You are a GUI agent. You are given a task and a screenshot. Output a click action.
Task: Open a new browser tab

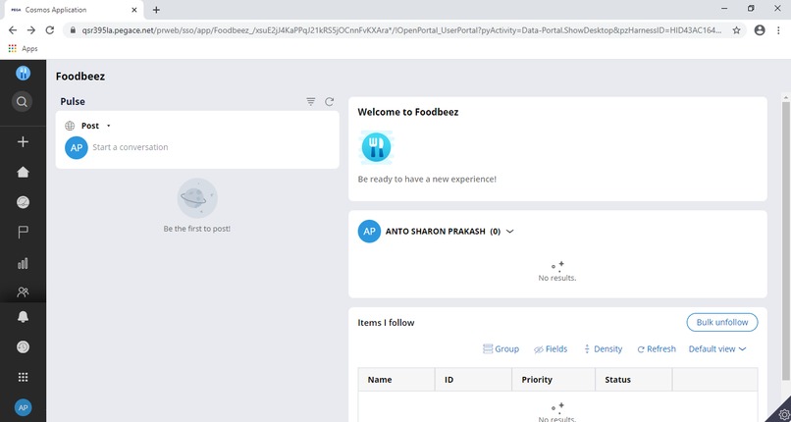tap(156, 10)
